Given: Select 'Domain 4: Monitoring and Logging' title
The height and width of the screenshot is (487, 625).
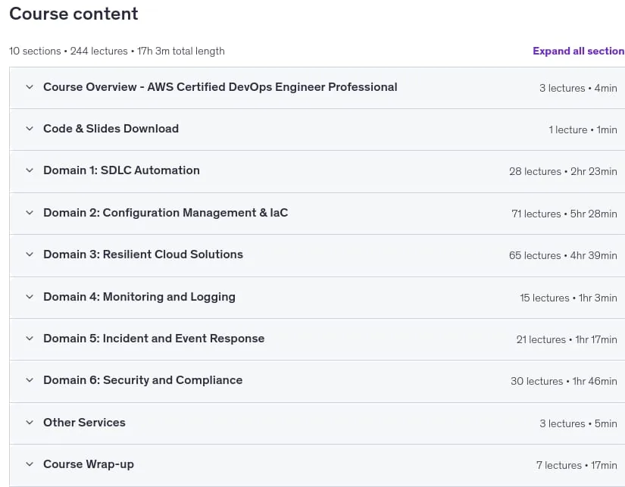Looking at the screenshot, I should [x=139, y=297].
